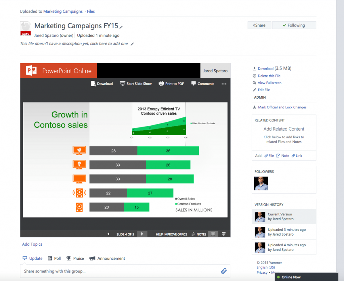Open the Files section link
Image resolution: width=344 pixels, height=281 pixels.
click(91, 11)
